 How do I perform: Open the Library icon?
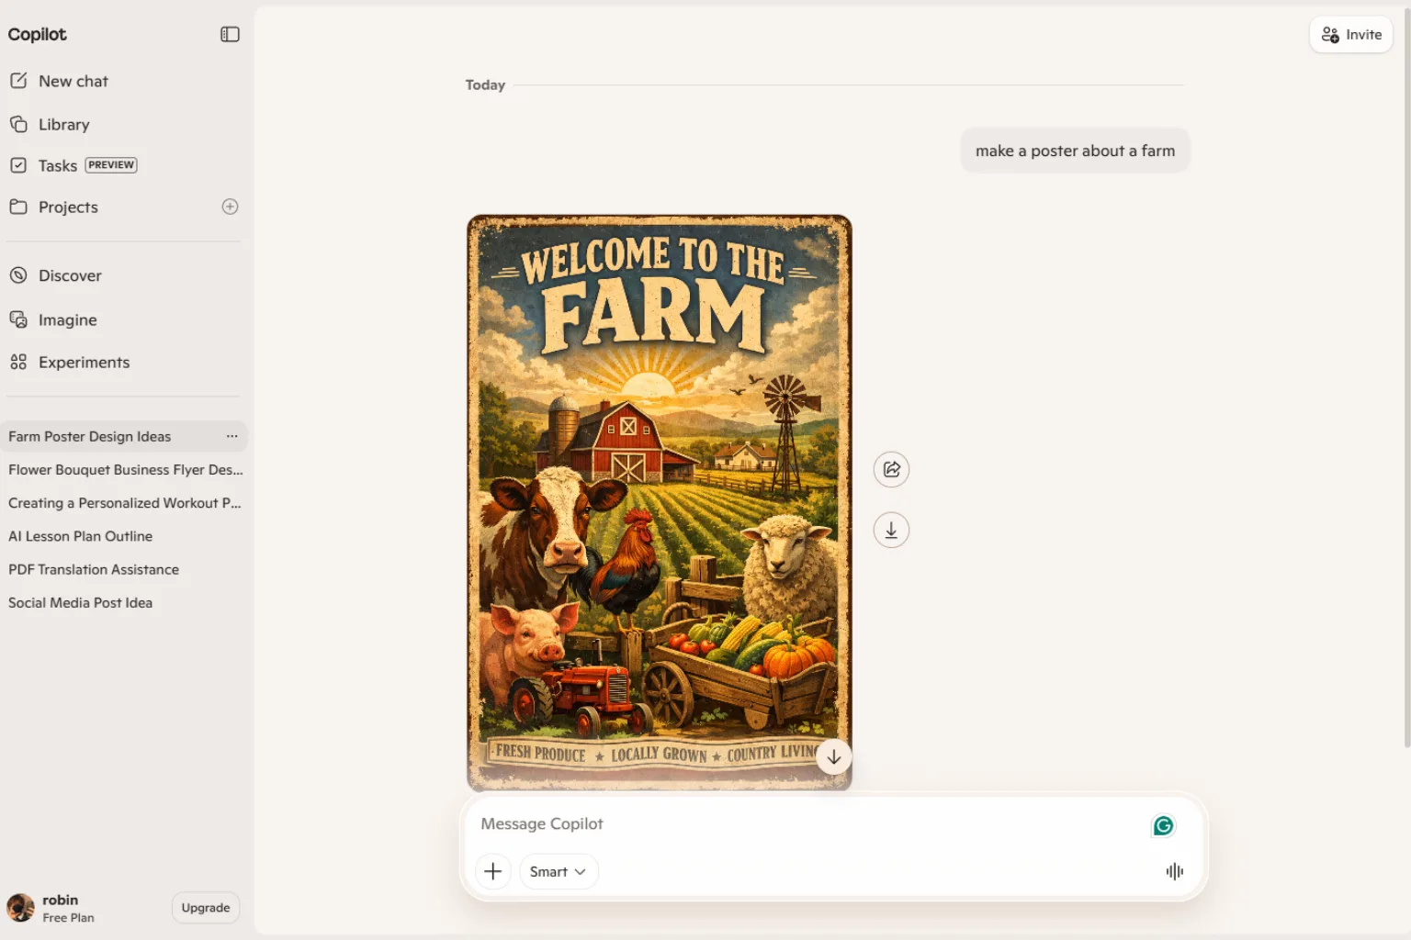[18, 124]
